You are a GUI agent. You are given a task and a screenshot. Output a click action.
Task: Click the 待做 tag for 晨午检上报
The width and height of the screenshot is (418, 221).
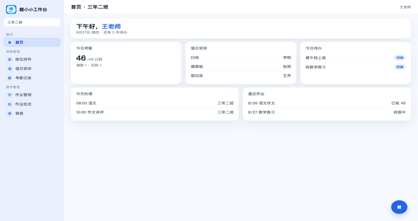click(399, 58)
